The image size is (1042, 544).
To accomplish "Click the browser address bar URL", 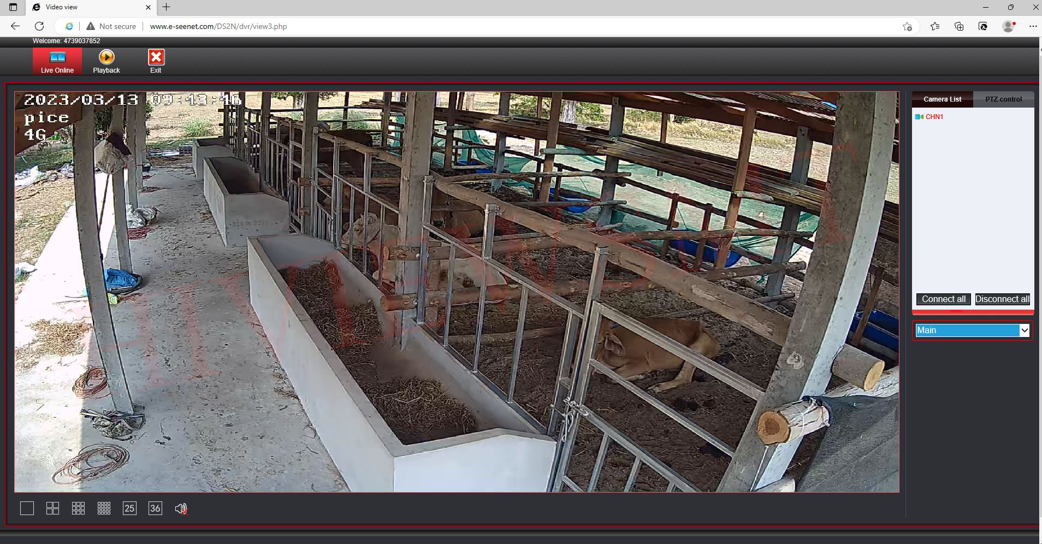I will click(x=218, y=26).
